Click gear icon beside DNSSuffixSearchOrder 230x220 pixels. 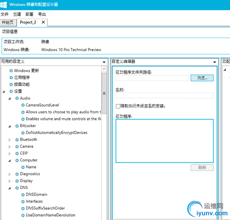pyautogui.click(x=23, y=208)
